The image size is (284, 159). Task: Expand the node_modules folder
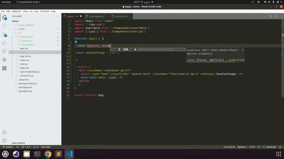coord(26,25)
